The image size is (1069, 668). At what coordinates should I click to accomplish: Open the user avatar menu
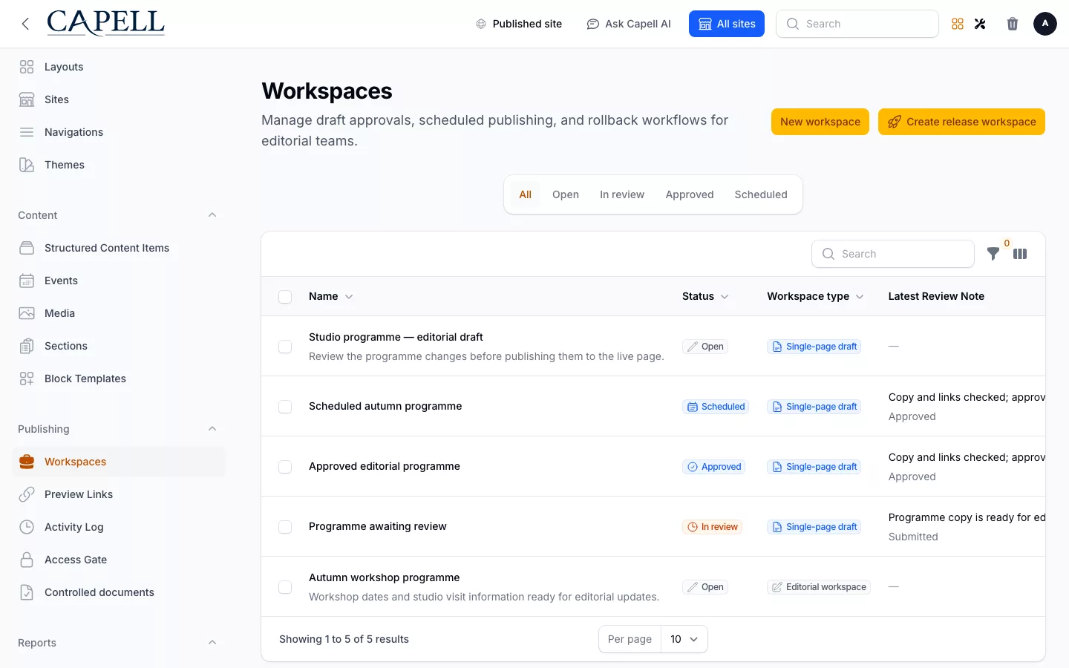(x=1045, y=24)
